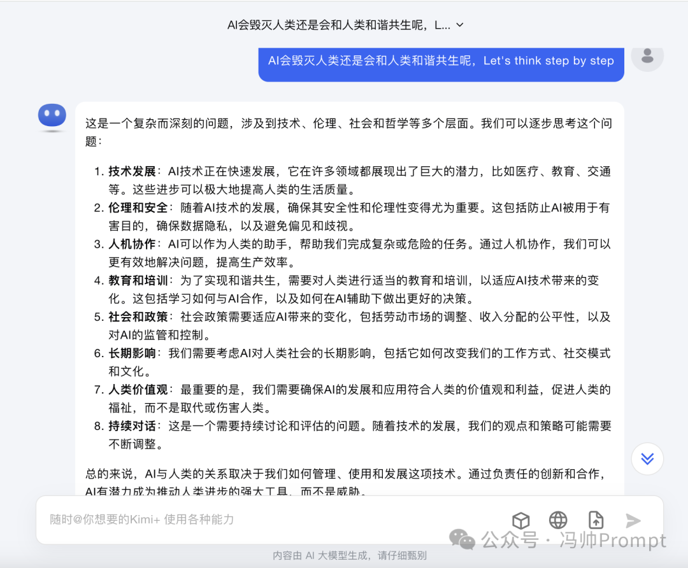Select the bold heading 人类价值观
The image size is (688, 568).
point(138,390)
